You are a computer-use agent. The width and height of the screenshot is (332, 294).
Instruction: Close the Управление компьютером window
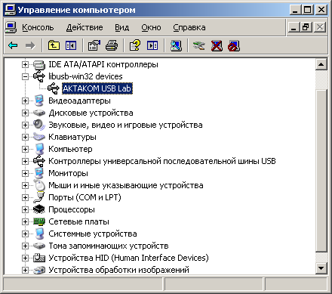click(x=321, y=10)
